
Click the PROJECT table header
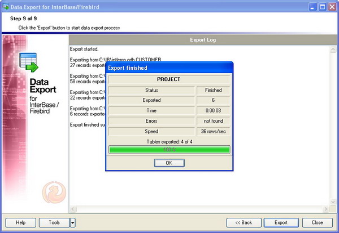click(x=169, y=79)
